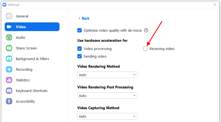Toggle the Sending video checkbox
This screenshot has height=122, width=221.
pyautogui.click(x=80, y=56)
